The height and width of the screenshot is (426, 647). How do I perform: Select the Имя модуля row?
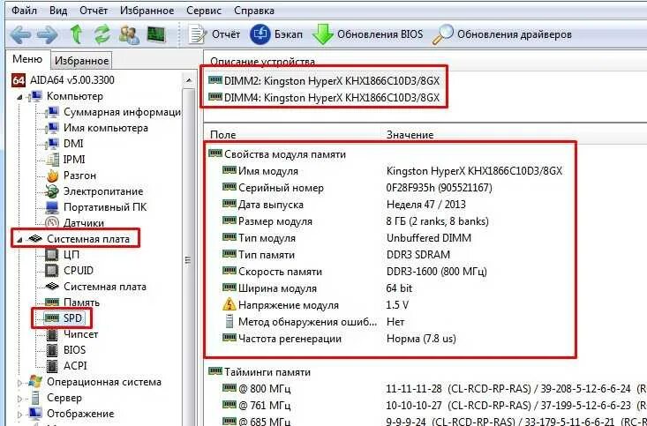392,171
